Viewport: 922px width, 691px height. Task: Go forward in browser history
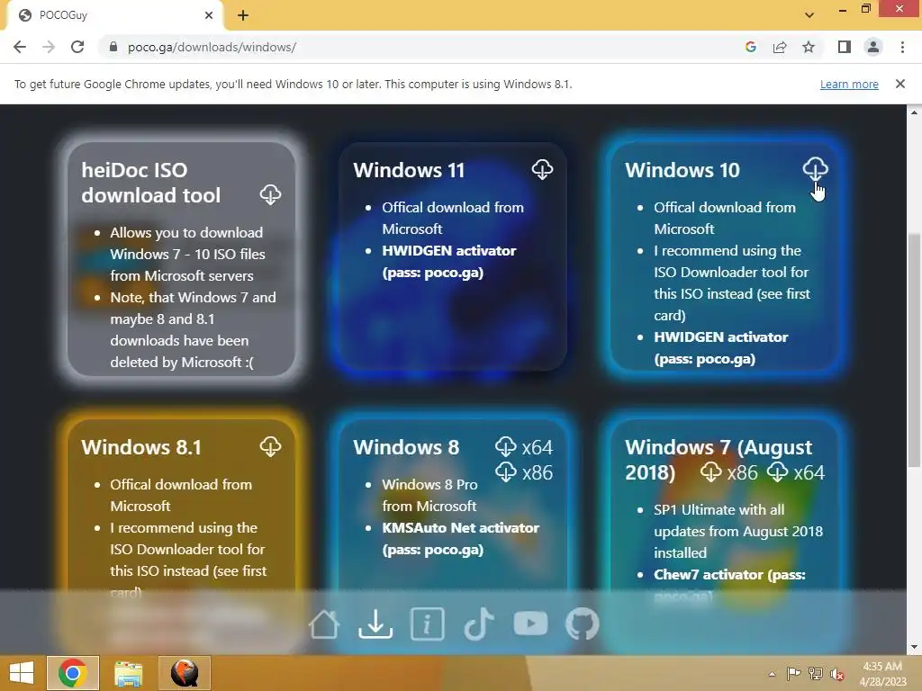[x=49, y=47]
